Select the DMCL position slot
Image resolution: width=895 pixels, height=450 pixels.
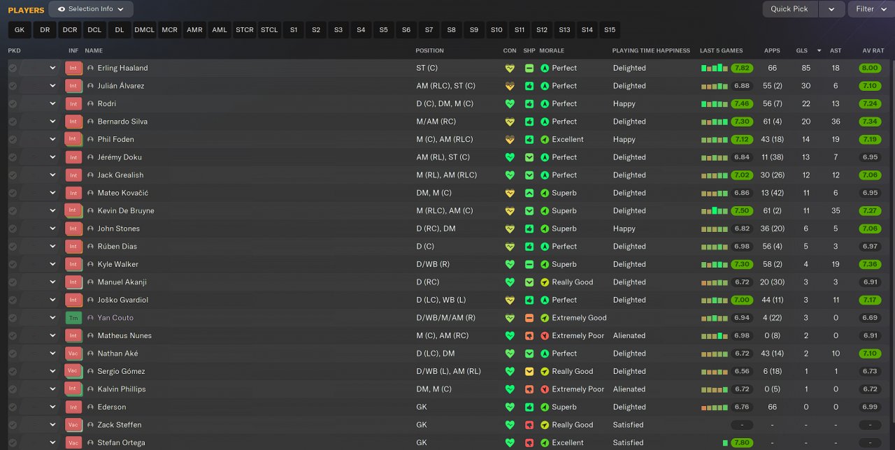click(145, 30)
